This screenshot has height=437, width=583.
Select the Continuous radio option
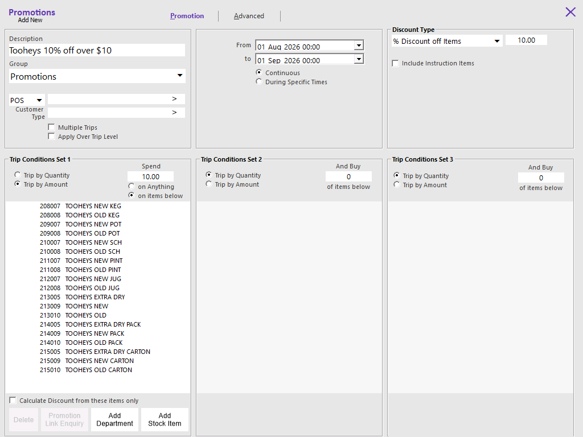click(x=259, y=72)
